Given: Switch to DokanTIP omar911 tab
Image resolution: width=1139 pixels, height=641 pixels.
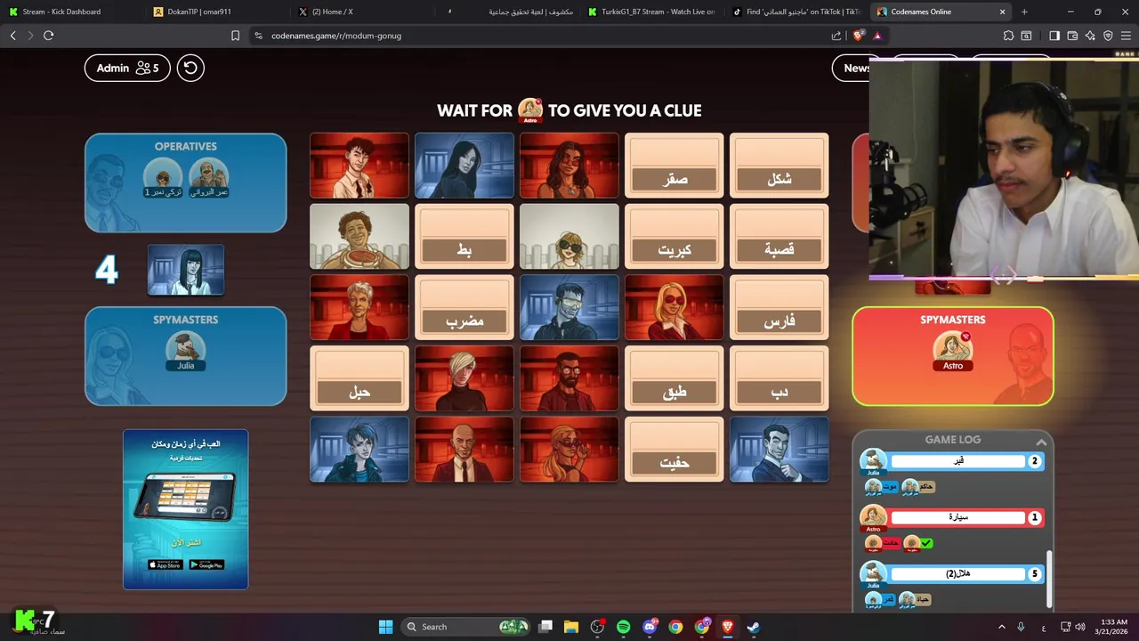Looking at the screenshot, I should click(215, 12).
